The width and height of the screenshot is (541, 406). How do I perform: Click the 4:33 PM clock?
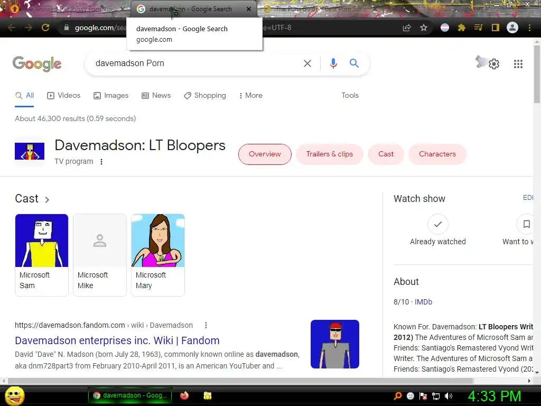495,396
